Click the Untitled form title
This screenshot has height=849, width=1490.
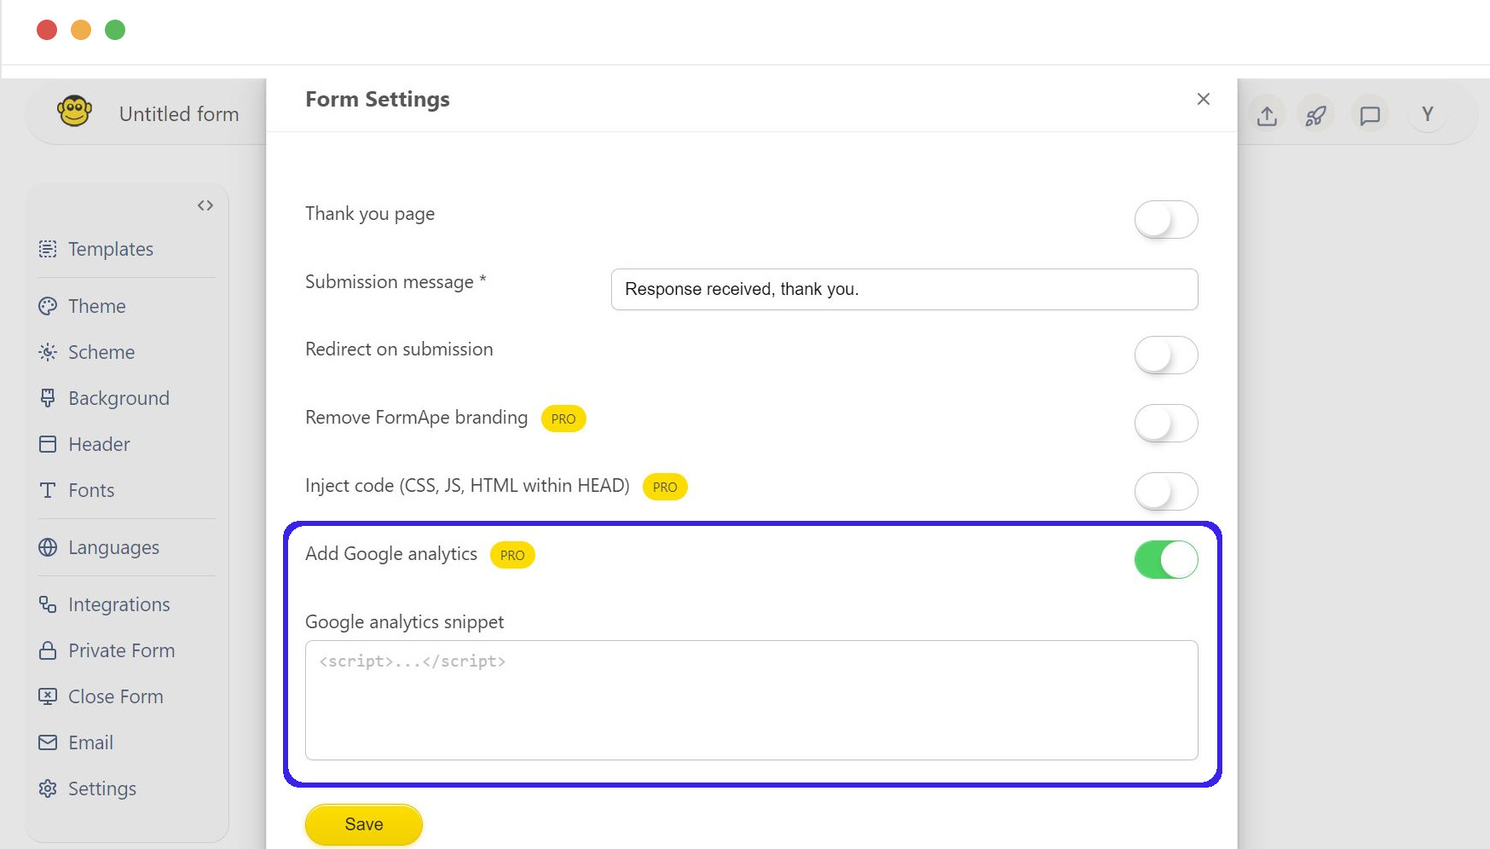(x=179, y=114)
